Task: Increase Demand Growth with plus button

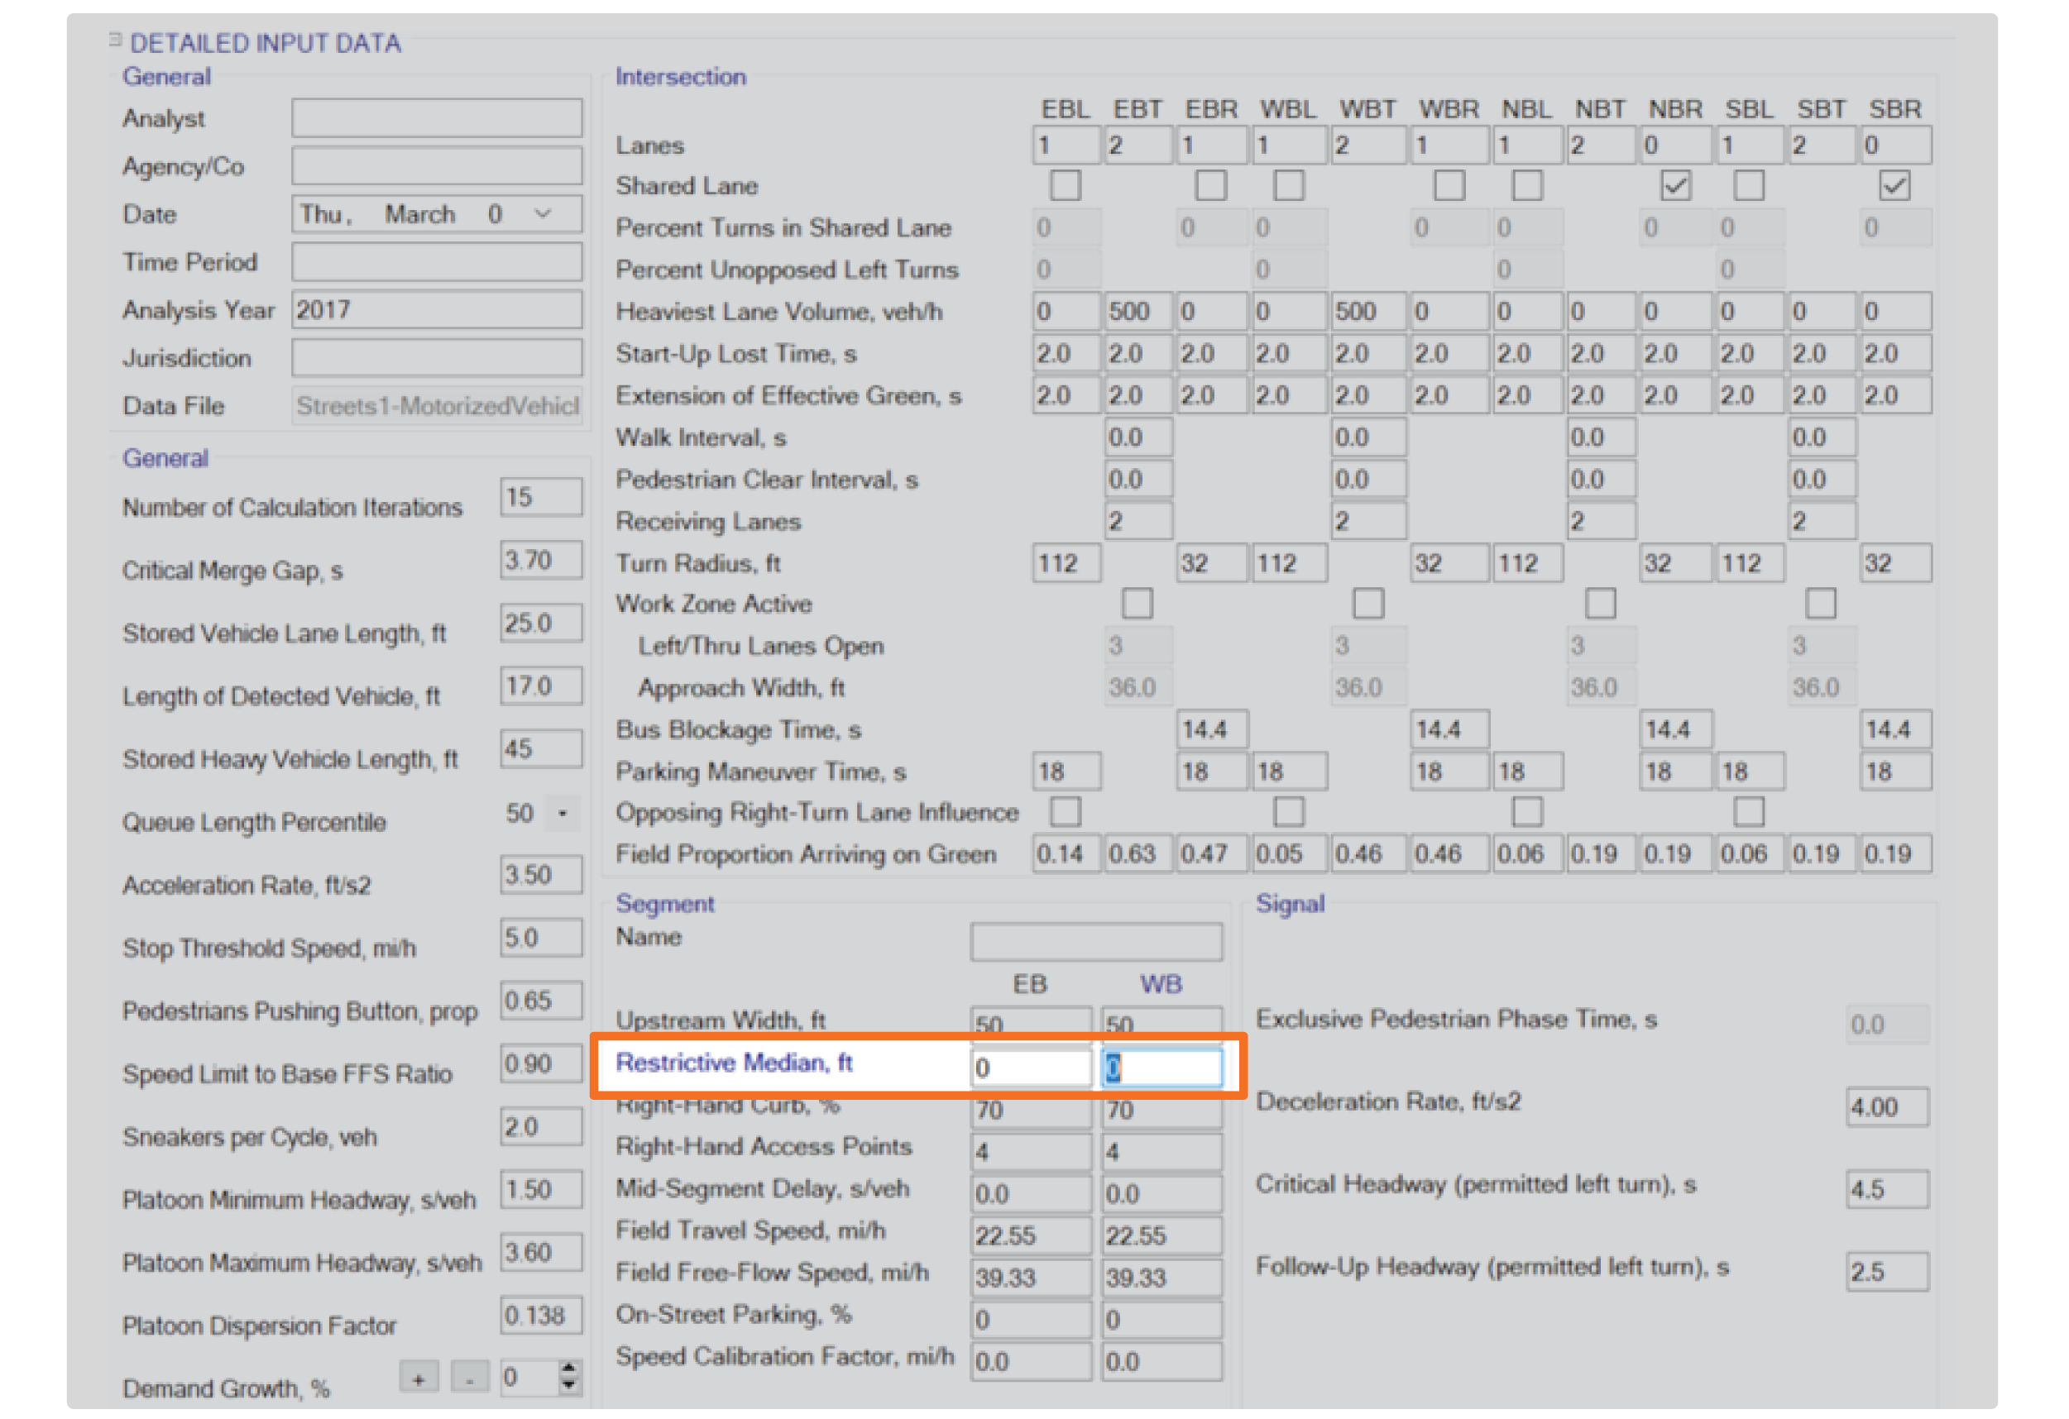Action: point(419,1377)
